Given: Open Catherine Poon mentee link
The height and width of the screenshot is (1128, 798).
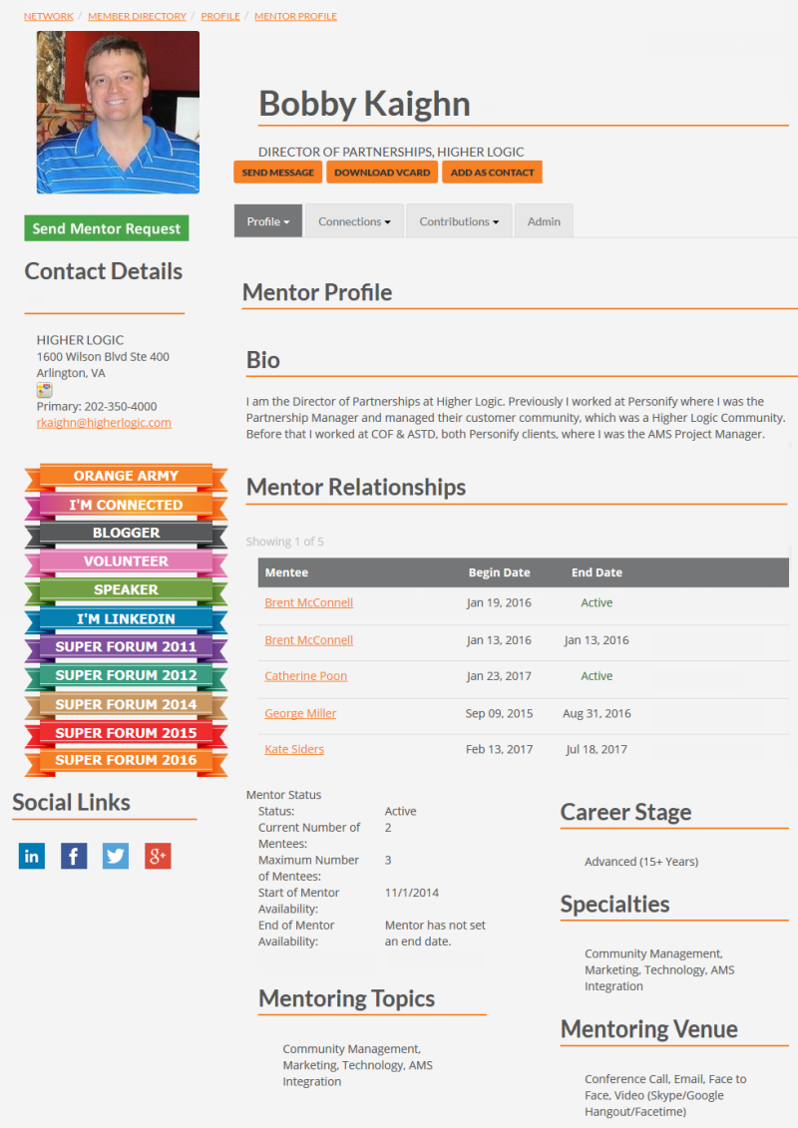Looking at the screenshot, I should coord(306,676).
